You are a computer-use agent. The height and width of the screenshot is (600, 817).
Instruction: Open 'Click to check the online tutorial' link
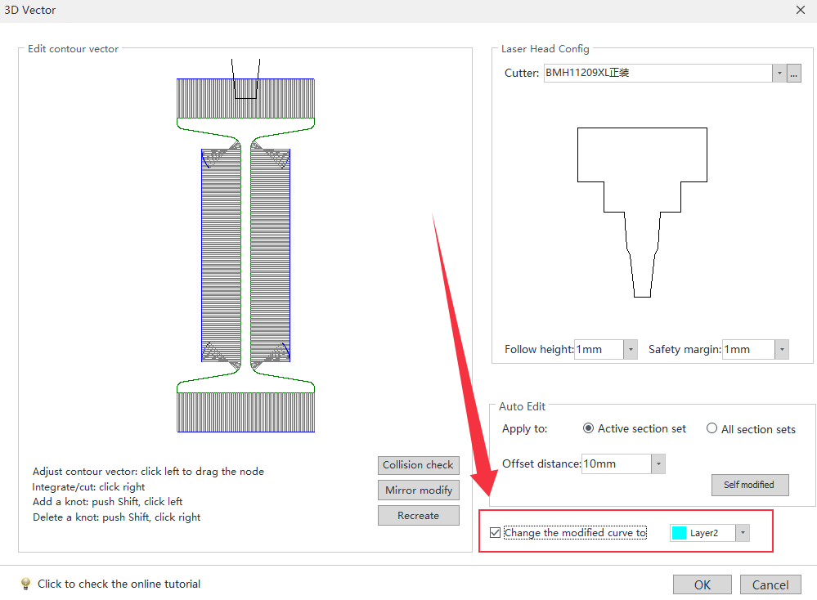point(119,584)
